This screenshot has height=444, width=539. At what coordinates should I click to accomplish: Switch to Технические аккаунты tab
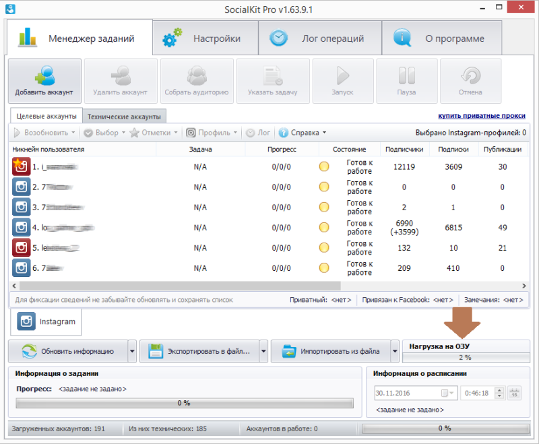124,117
